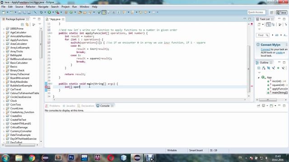Screen dimensions: 289x162
Task: Click the Run Last Tool icon with red toolbox
Action: [57, 12]
